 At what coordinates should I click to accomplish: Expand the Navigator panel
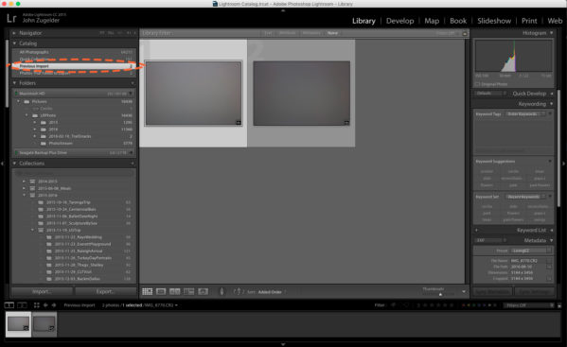14,33
